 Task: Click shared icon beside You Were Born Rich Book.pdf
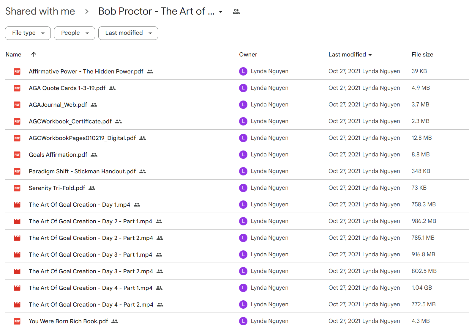click(x=115, y=321)
